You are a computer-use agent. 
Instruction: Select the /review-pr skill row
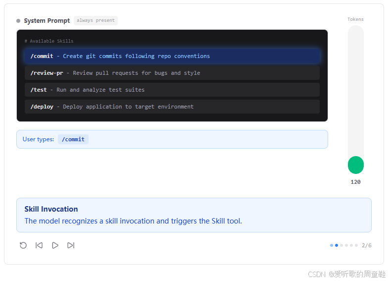tap(172, 73)
